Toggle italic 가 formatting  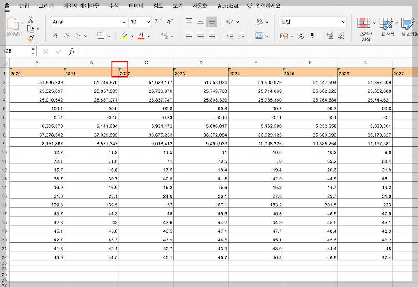click(x=66, y=36)
